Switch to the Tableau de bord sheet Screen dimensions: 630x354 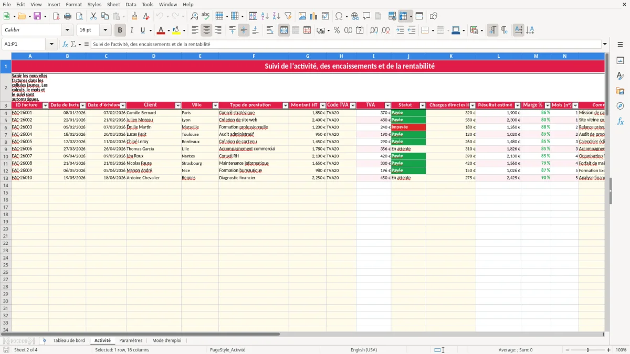point(69,340)
